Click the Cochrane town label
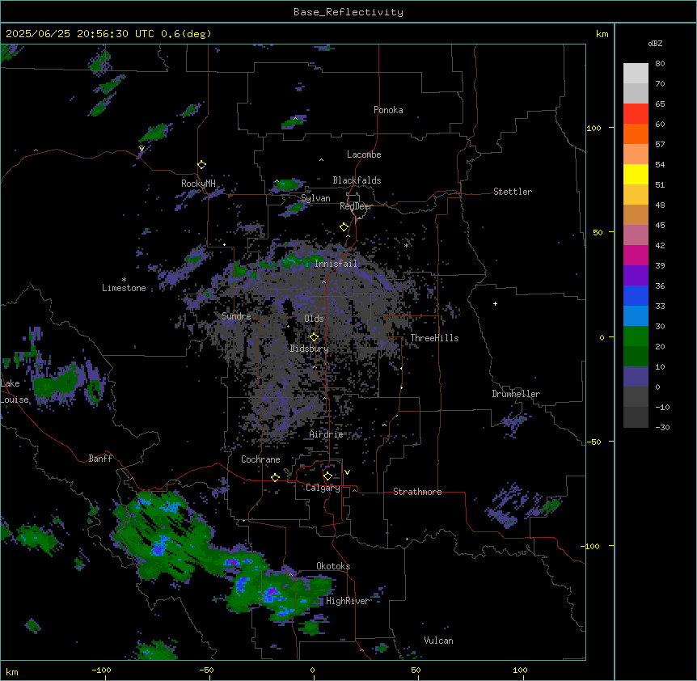 point(260,459)
